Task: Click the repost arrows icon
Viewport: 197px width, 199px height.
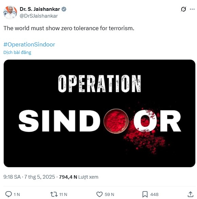Action: coord(54,194)
